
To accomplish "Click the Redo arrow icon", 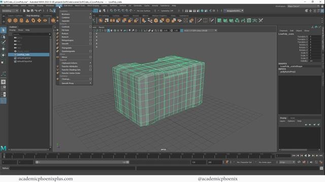I will click(40, 11).
